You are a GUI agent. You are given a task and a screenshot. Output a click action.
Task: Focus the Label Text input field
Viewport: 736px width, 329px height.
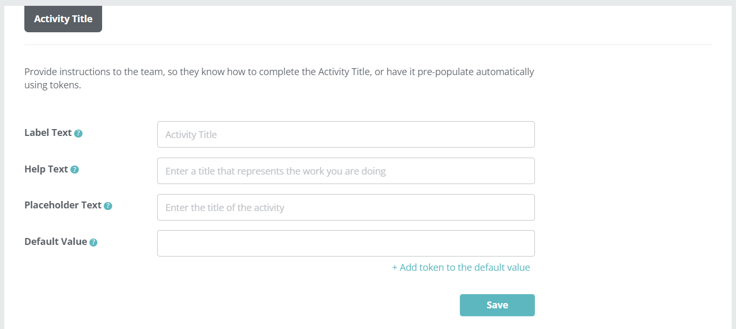[345, 134]
